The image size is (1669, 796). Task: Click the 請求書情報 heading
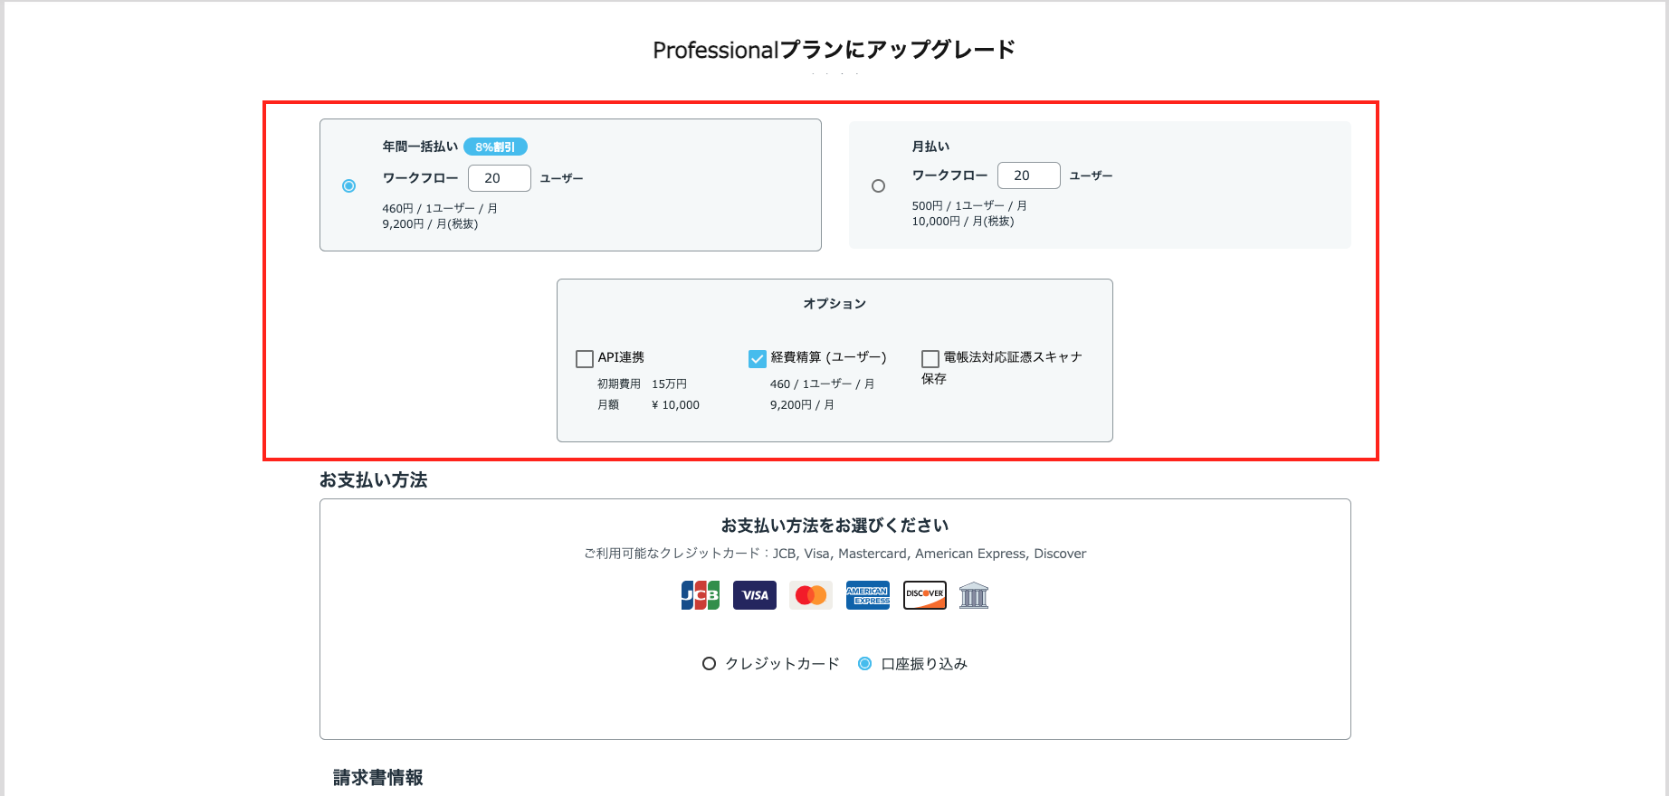378,778
